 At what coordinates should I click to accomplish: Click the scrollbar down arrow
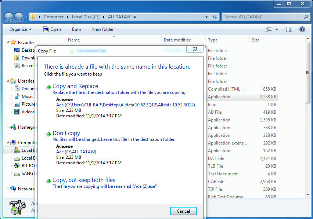307,195
